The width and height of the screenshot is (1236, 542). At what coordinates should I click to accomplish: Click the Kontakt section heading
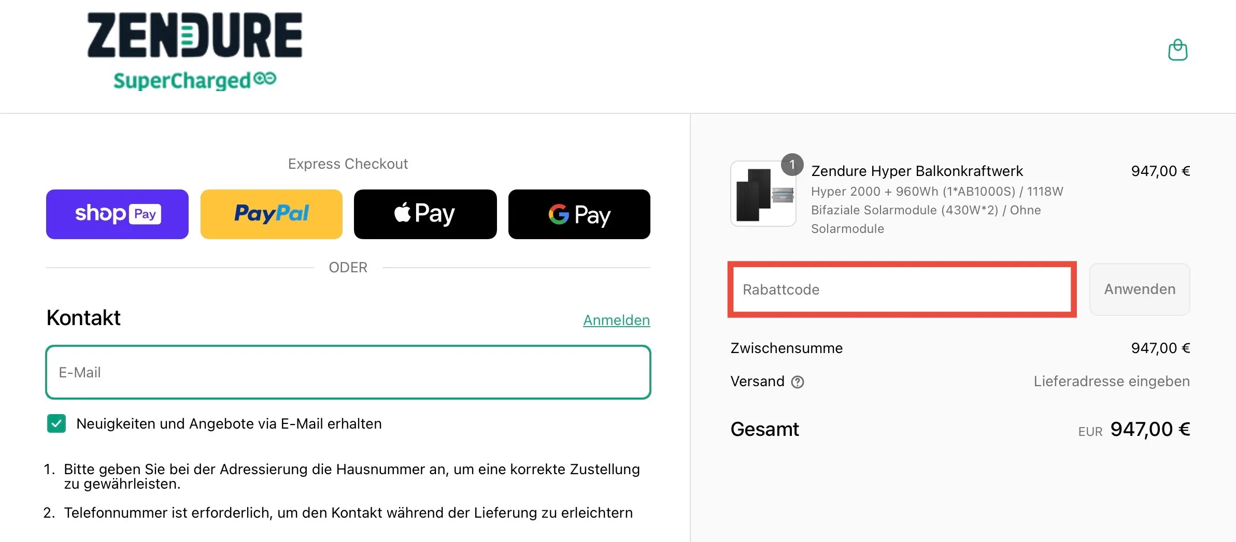83,318
